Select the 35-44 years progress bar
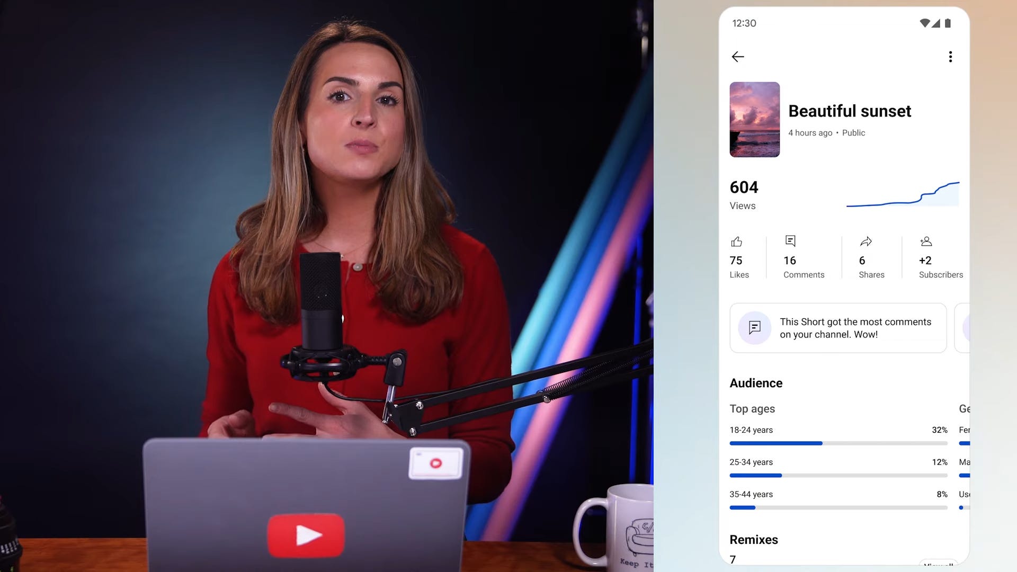The image size is (1017, 572). pos(838,507)
